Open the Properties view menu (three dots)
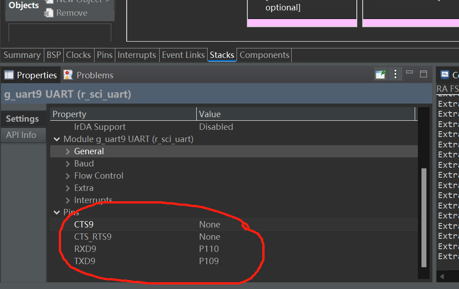 pos(395,74)
